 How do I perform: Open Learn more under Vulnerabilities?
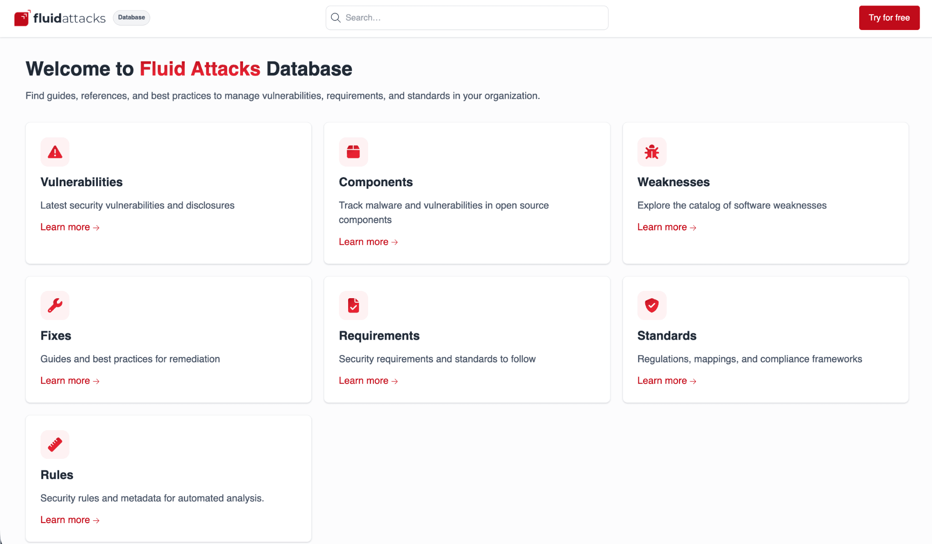tap(70, 227)
